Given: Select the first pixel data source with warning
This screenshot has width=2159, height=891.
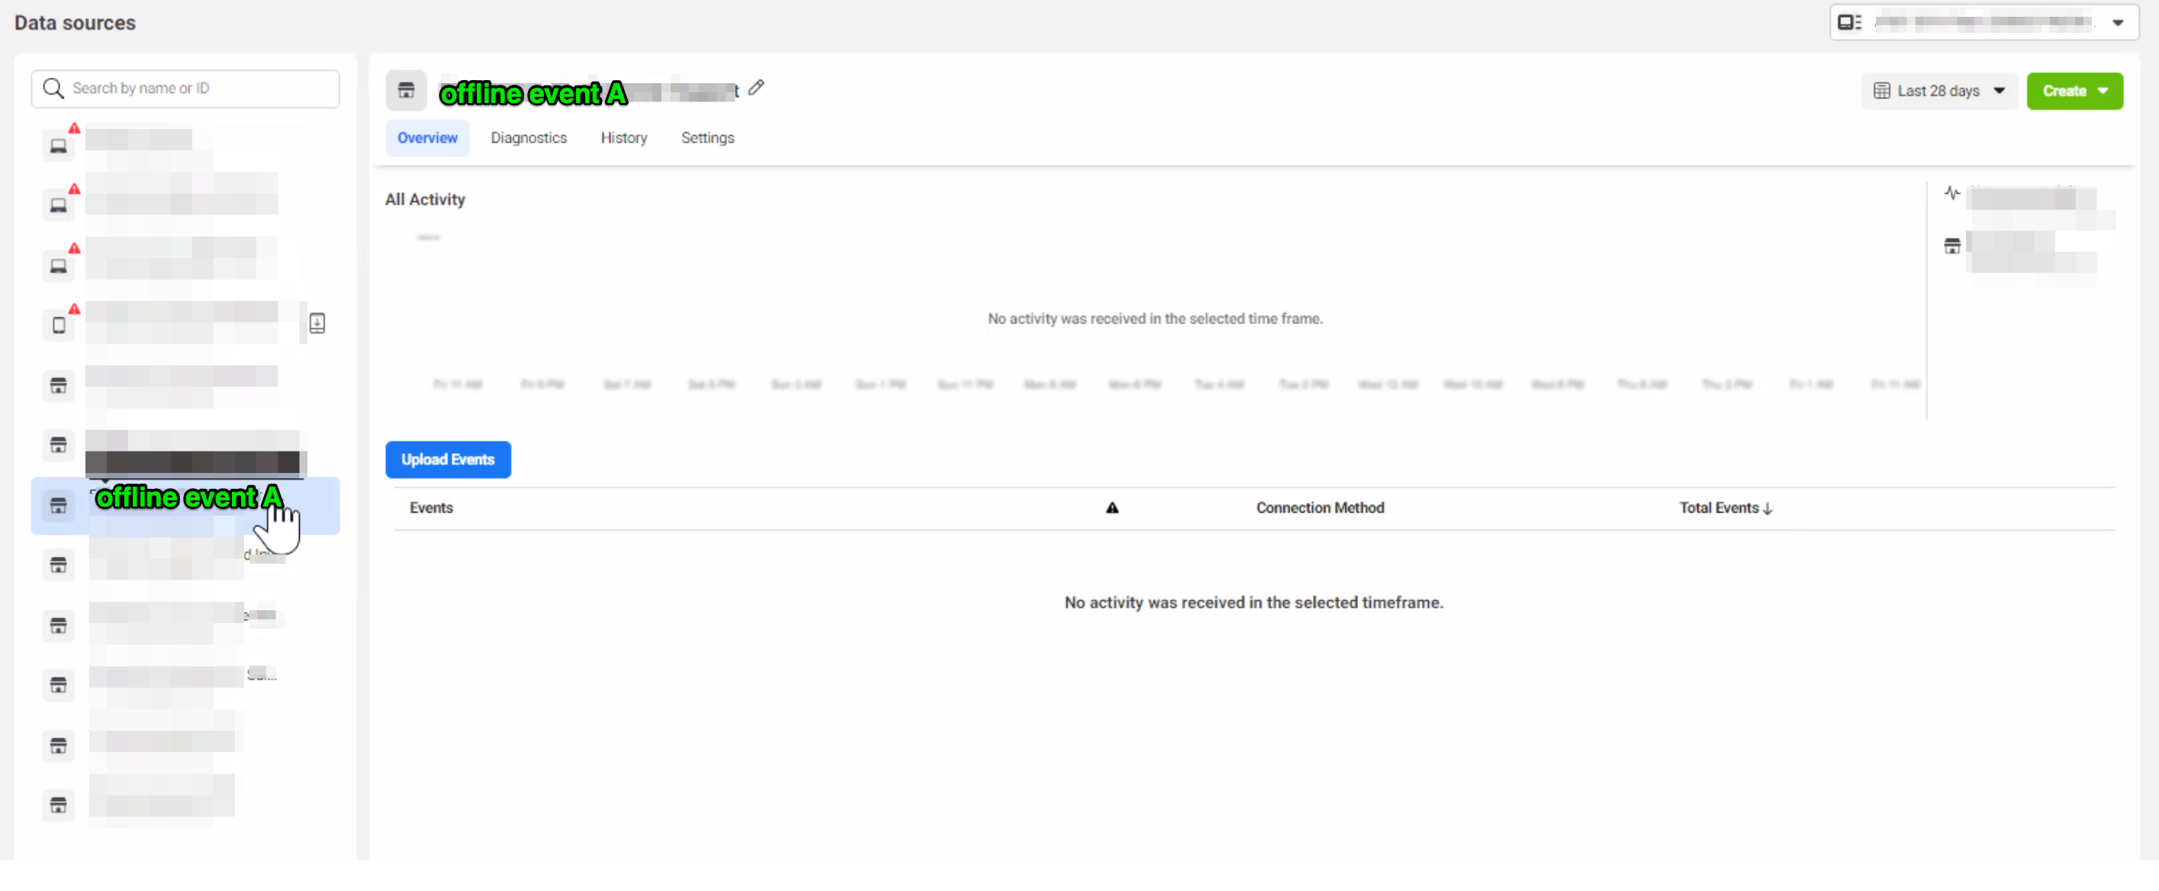Looking at the screenshot, I should tap(59, 146).
